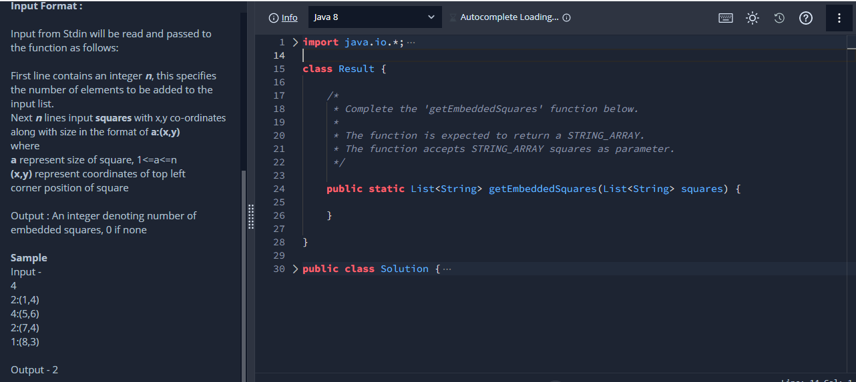Click line number 24 in the gutter

point(279,189)
